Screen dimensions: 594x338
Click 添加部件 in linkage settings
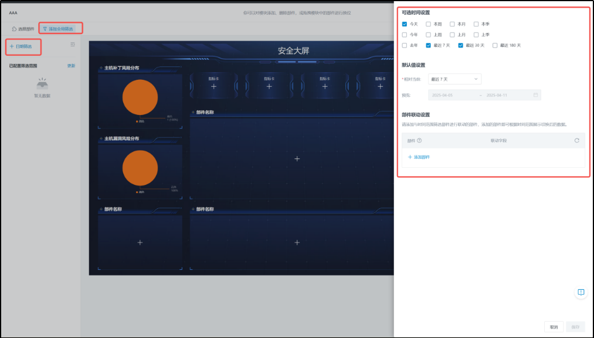pos(419,157)
